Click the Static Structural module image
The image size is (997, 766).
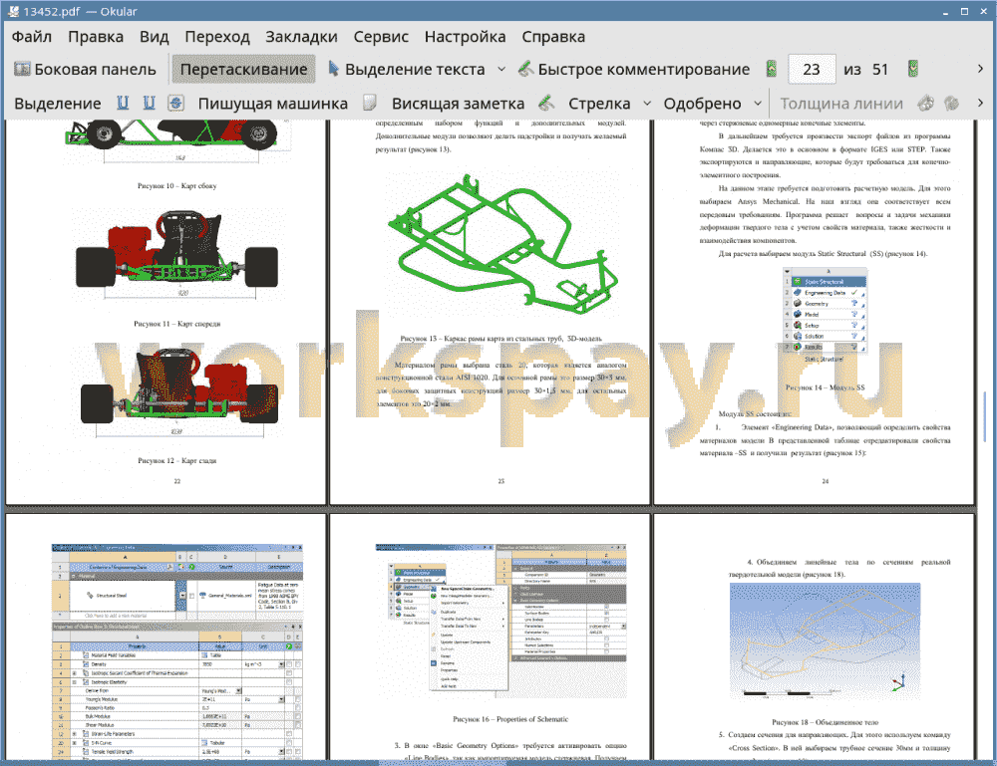[x=825, y=316]
